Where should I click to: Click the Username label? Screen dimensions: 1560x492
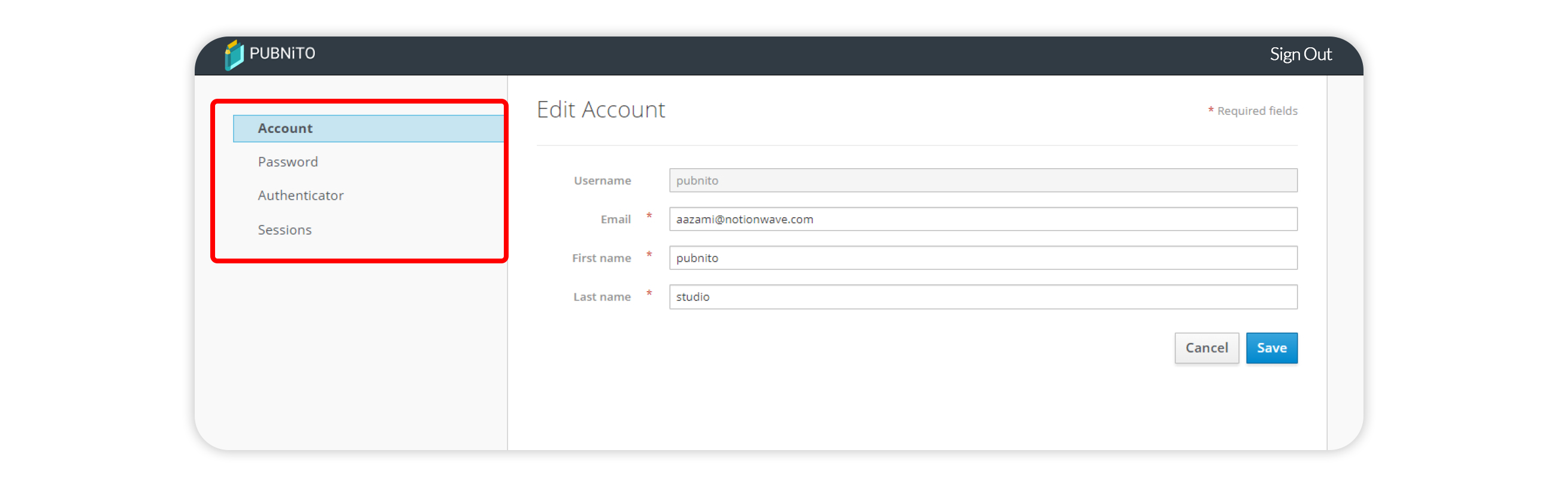tap(602, 180)
